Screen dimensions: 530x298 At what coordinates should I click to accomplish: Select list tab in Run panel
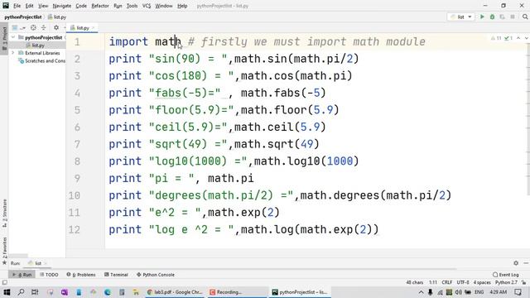click(38, 263)
